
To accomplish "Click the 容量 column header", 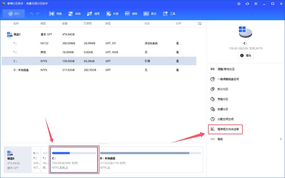I will click(x=65, y=23).
